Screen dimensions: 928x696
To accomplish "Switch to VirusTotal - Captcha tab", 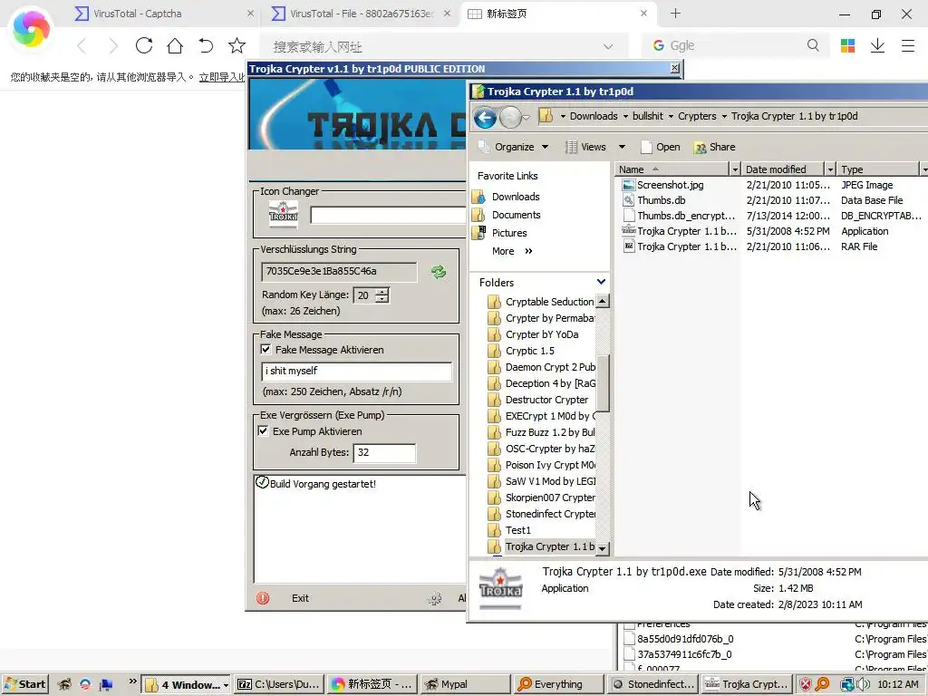I will pos(164,14).
